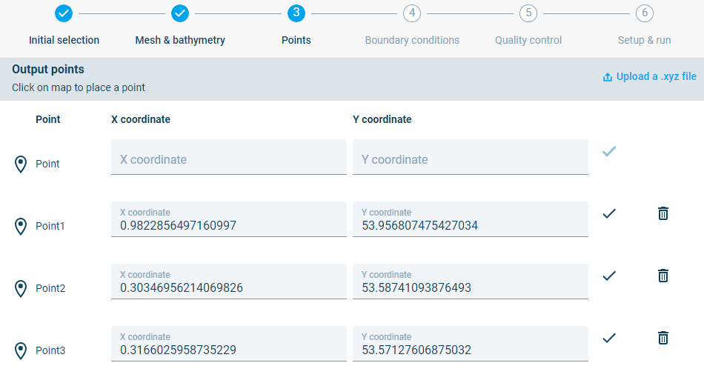Image resolution: width=704 pixels, height=383 pixels.
Task: Confirm Point3 coordinates with checkmark
Action: 609,338
